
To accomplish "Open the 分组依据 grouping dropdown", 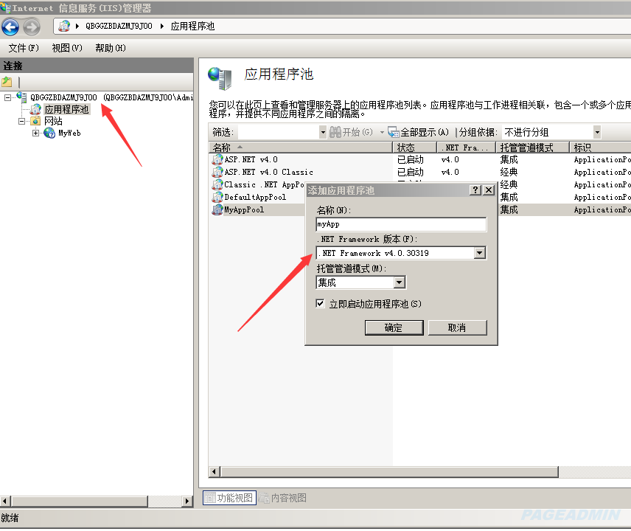I will coord(597,132).
